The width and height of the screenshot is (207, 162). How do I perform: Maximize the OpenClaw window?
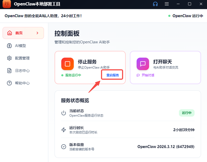189,4
